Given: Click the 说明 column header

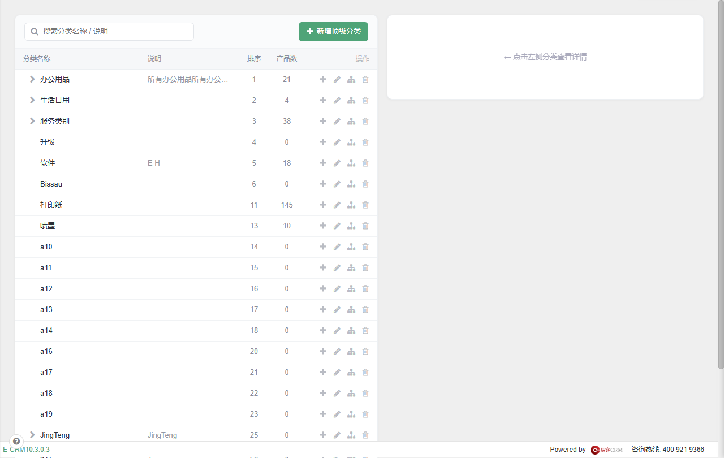Looking at the screenshot, I should coord(154,59).
